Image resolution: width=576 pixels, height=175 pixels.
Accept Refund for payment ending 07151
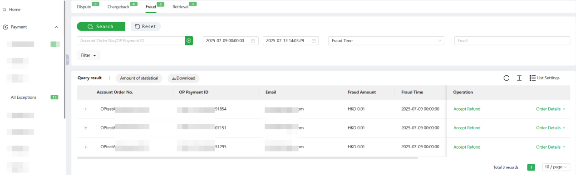[467, 128]
